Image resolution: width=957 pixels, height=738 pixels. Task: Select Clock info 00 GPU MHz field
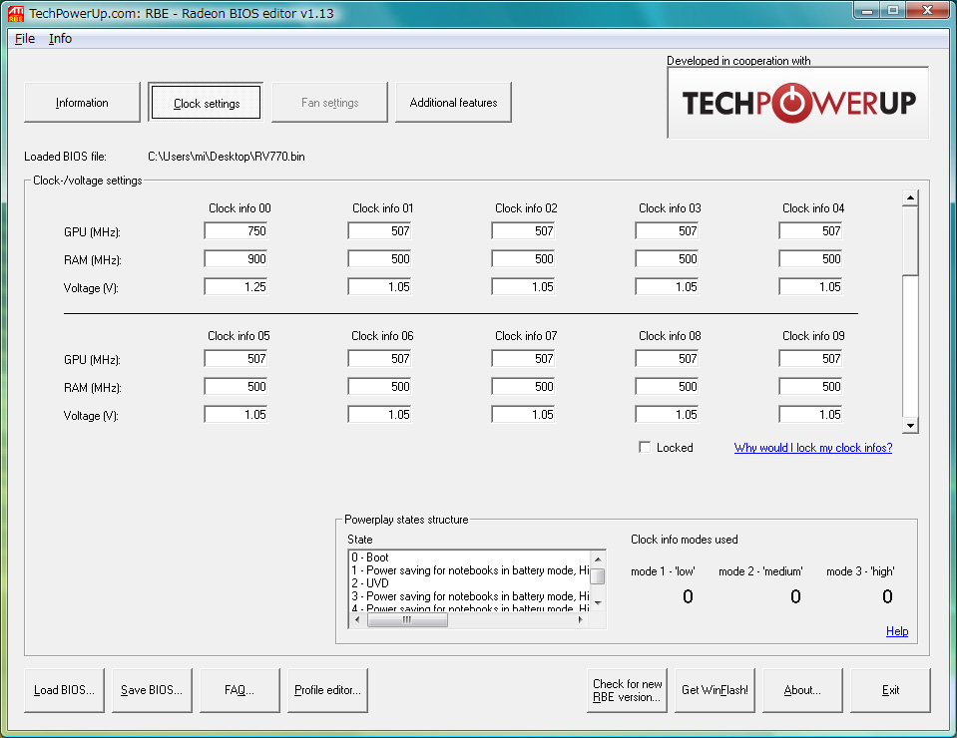[237, 231]
